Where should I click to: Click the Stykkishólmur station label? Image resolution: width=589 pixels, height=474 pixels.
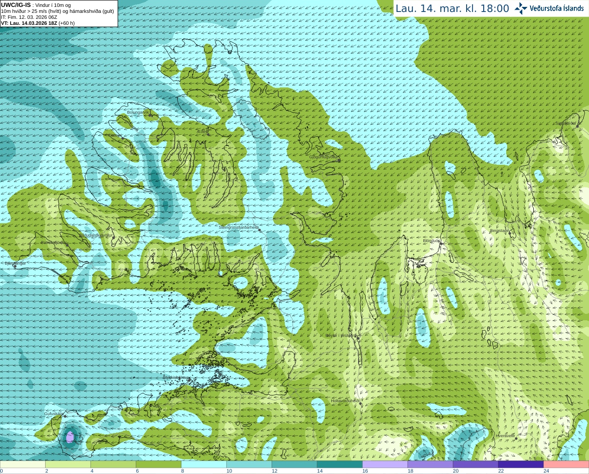click(176, 377)
